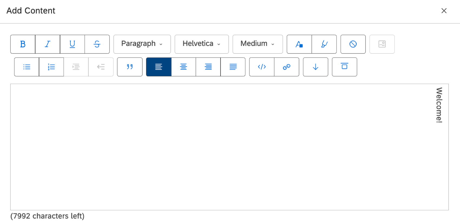
Task: Toggle italic text style
Action: (48, 44)
